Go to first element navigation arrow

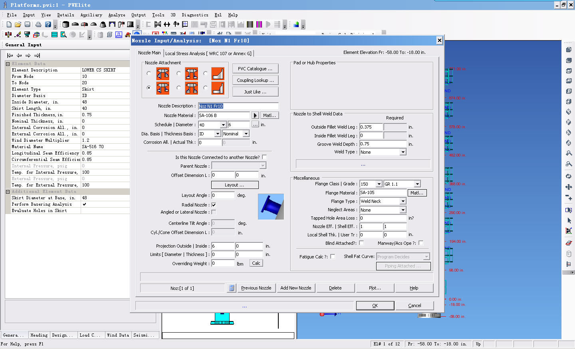tap(10, 56)
